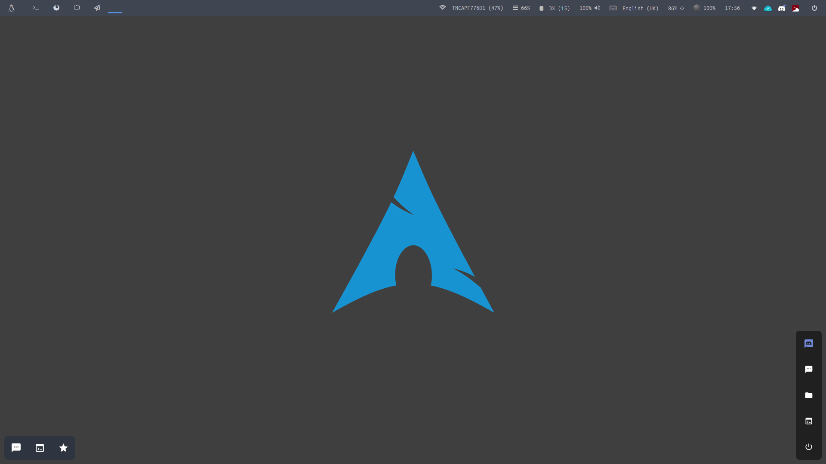Viewport: 826px width, 464px height.
Task: Click memory usage 66% indicator
Action: pos(521,8)
